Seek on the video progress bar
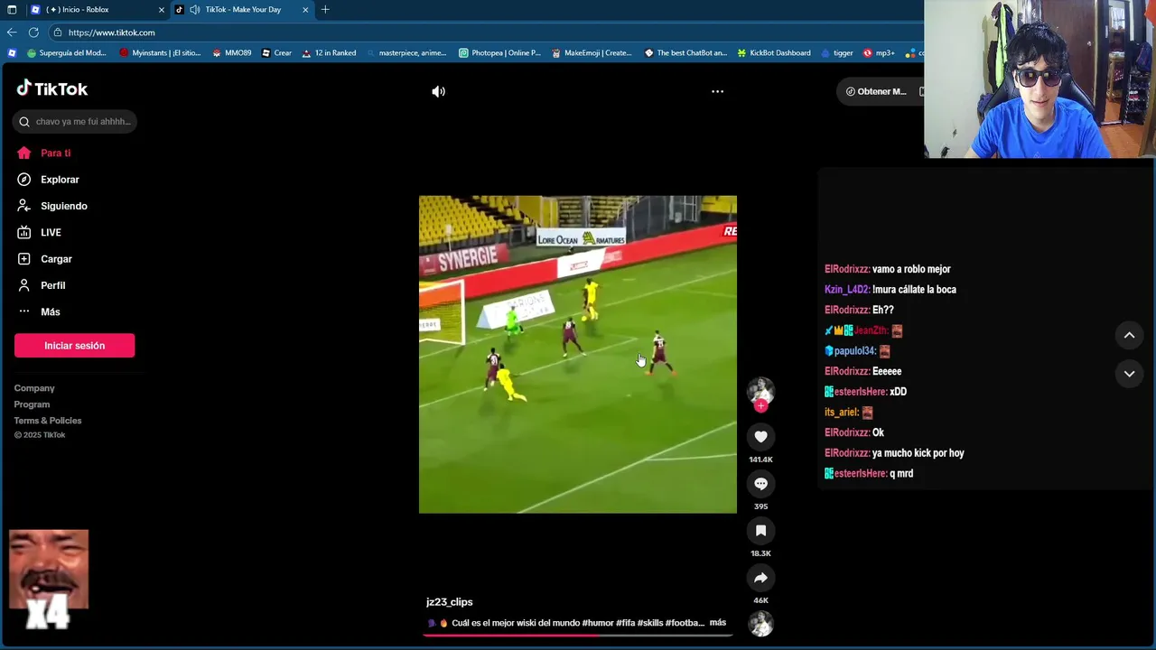The width and height of the screenshot is (1156, 650). 578,635
